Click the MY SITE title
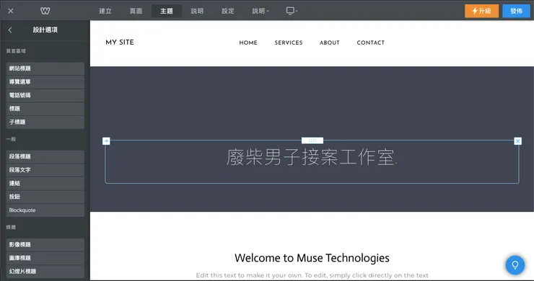 coord(120,43)
